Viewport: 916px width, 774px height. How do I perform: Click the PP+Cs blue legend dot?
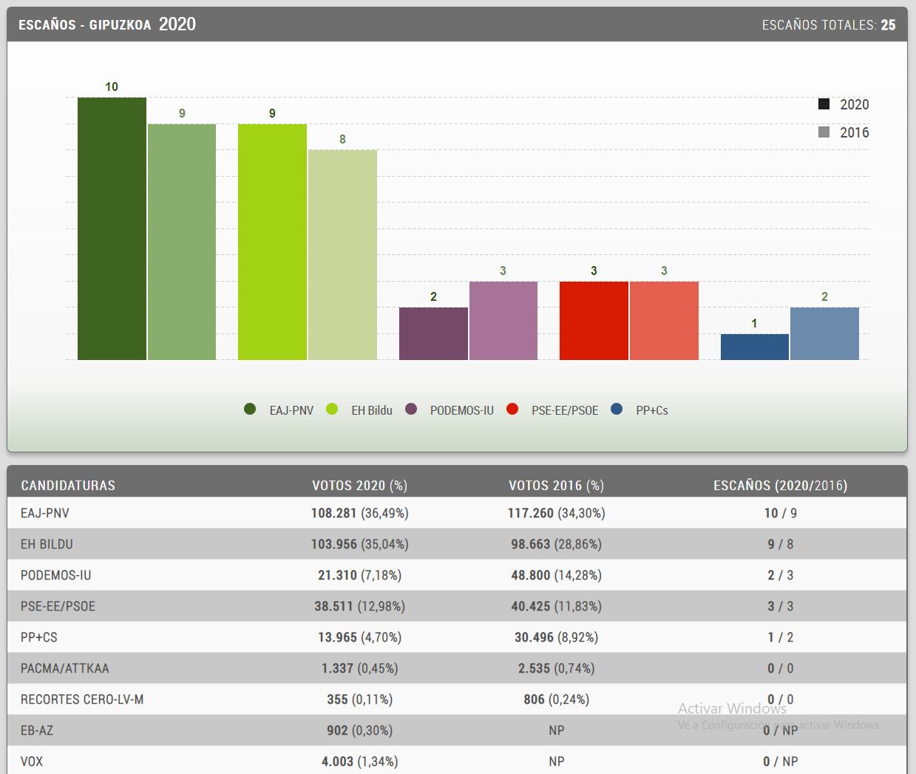tap(617, 409)
